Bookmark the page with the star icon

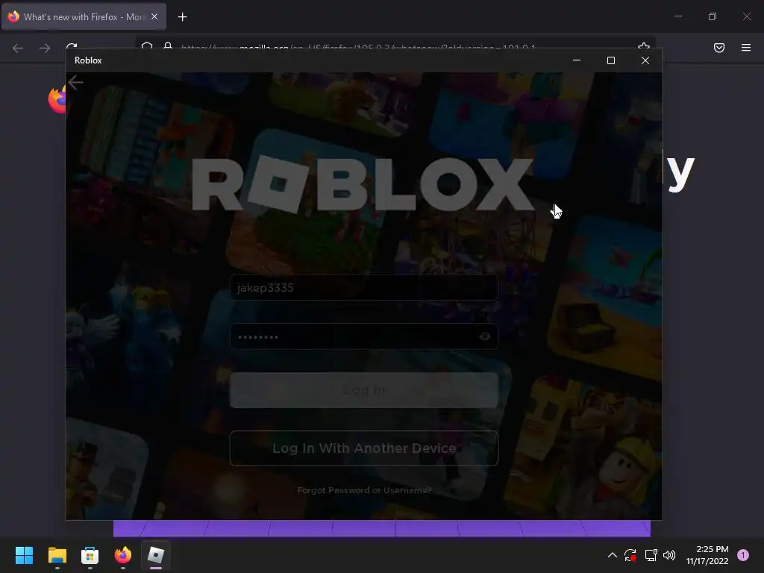(644, 47)
